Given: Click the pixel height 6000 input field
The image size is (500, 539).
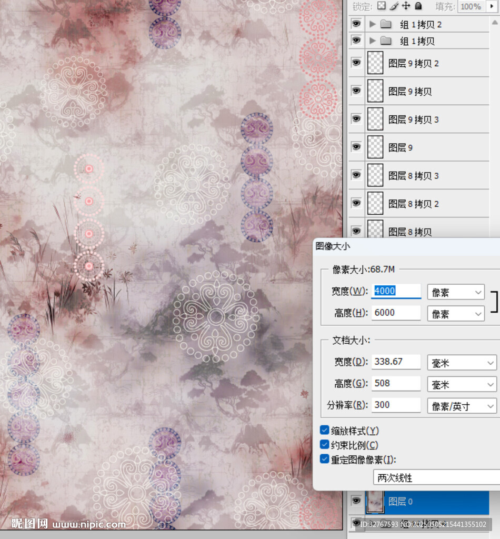Looking at the screenshot, I should pos(396,313).
